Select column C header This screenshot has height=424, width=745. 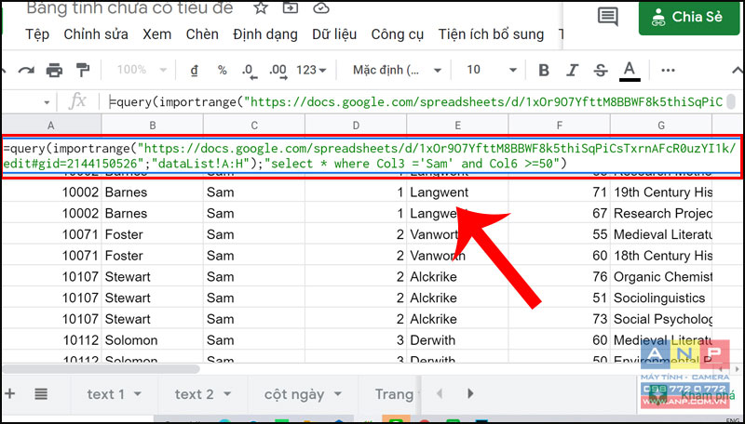pyautogui.click(x=253, y=126)
